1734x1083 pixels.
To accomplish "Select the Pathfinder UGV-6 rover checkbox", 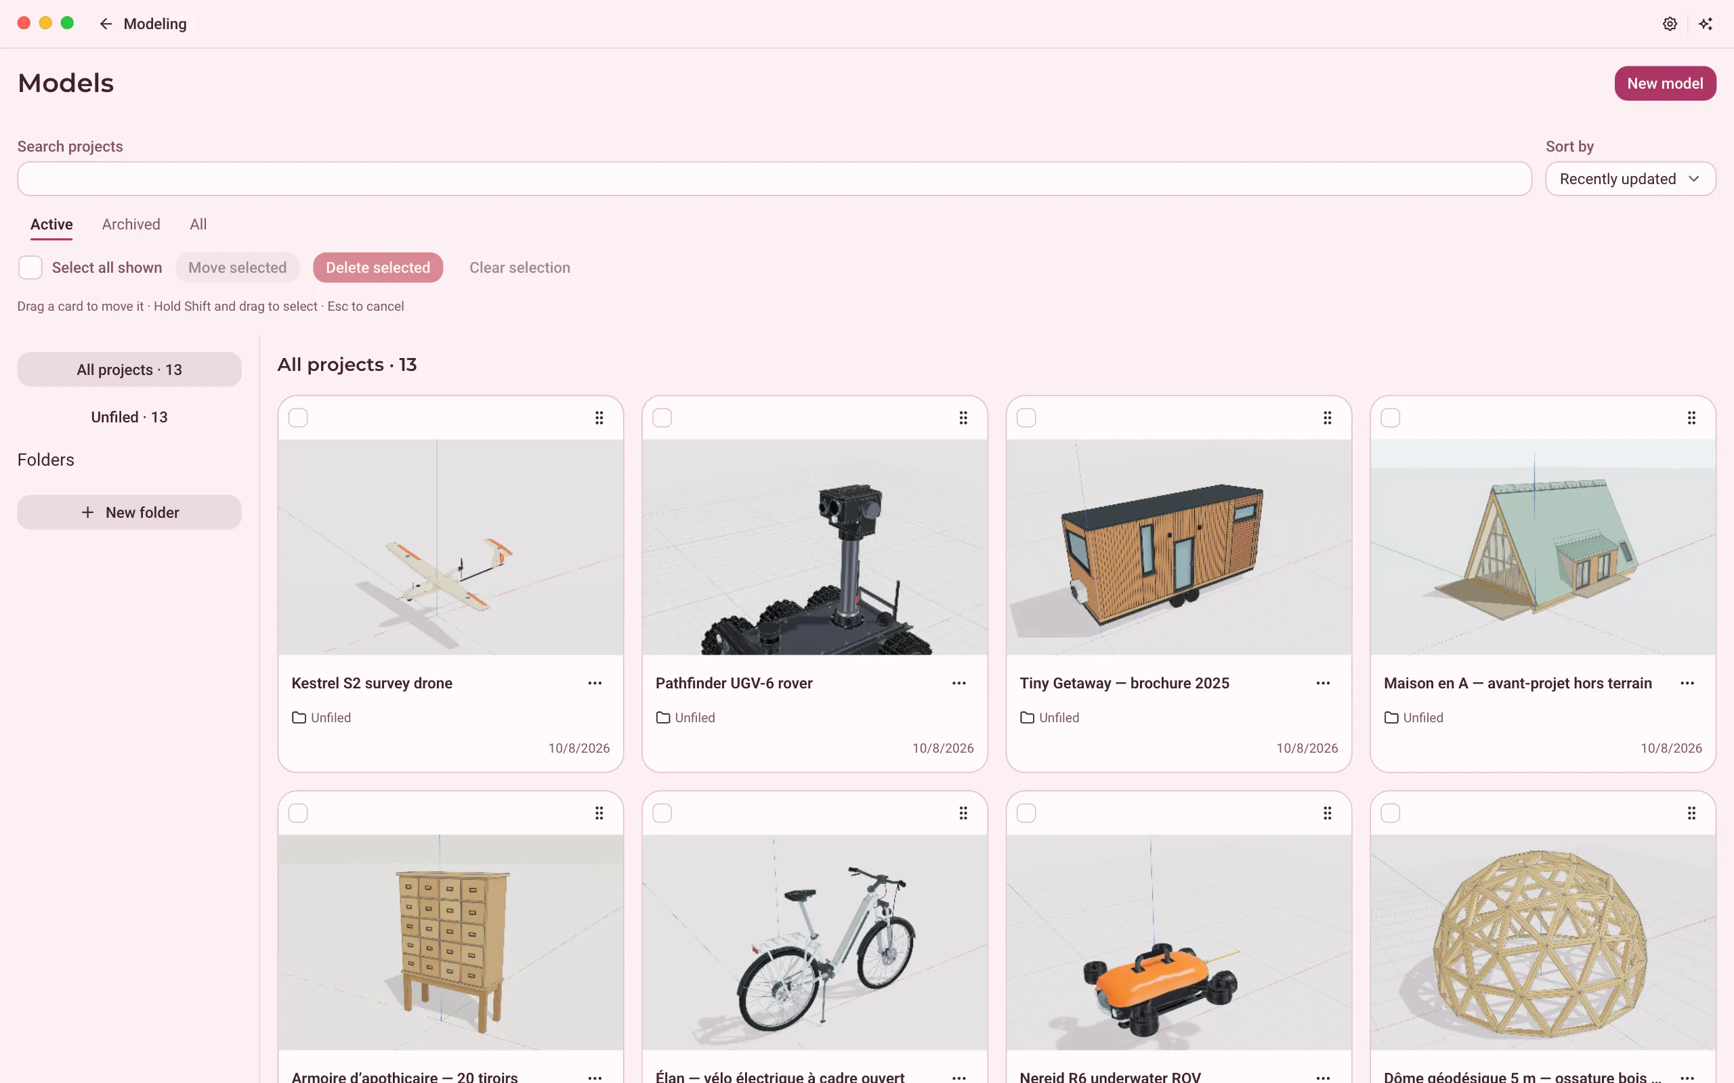I will tap(662, 418).
